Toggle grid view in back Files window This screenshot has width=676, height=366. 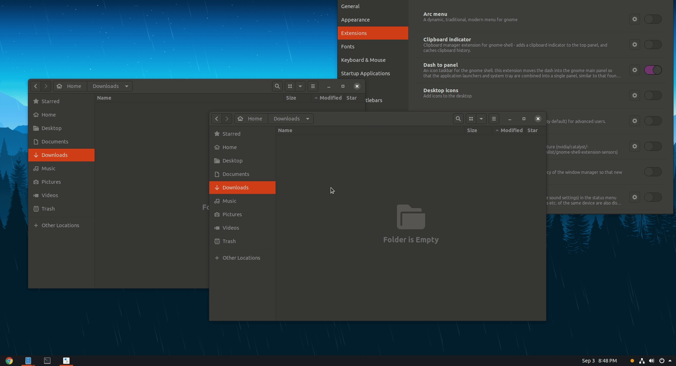(x=290, y=86)
